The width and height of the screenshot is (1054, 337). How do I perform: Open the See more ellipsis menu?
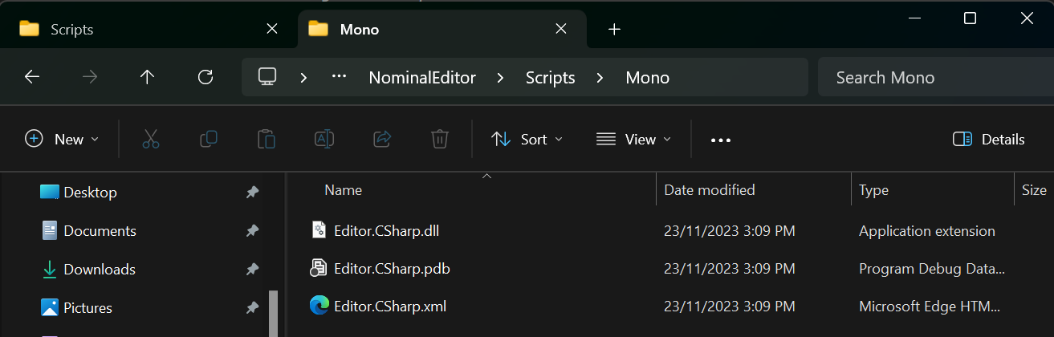click(721, 140)
